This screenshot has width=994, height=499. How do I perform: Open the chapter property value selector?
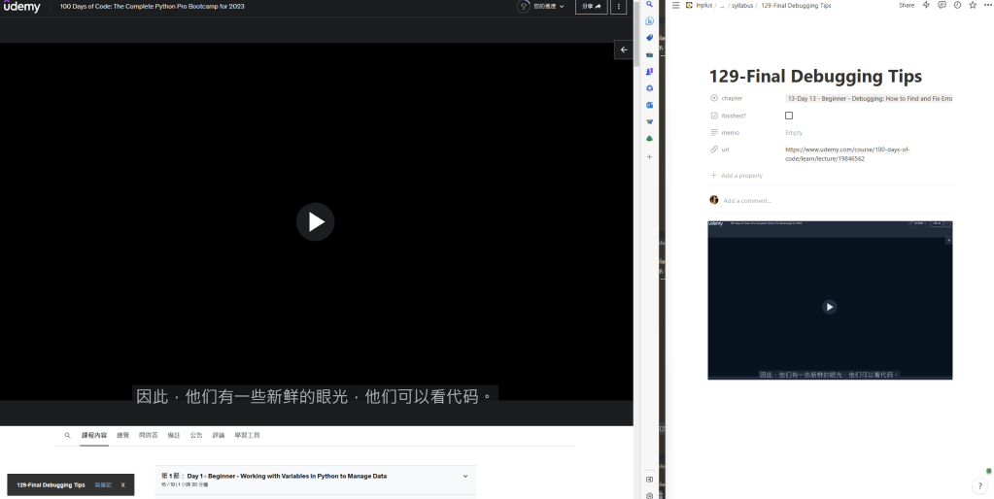[x=869, y=98]
